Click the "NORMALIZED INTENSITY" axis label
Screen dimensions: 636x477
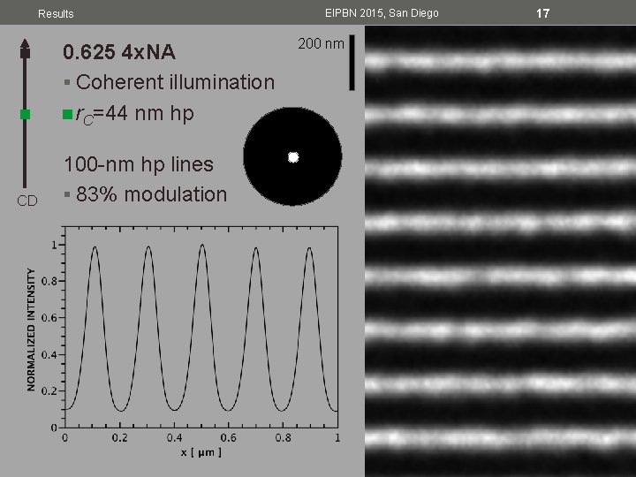tap(31, 329)
